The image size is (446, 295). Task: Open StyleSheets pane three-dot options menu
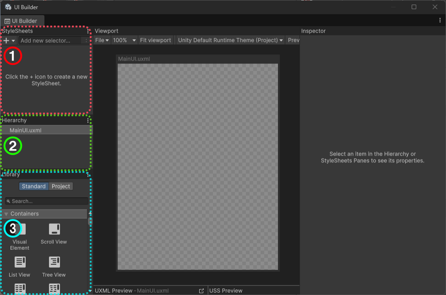point(88,31)
